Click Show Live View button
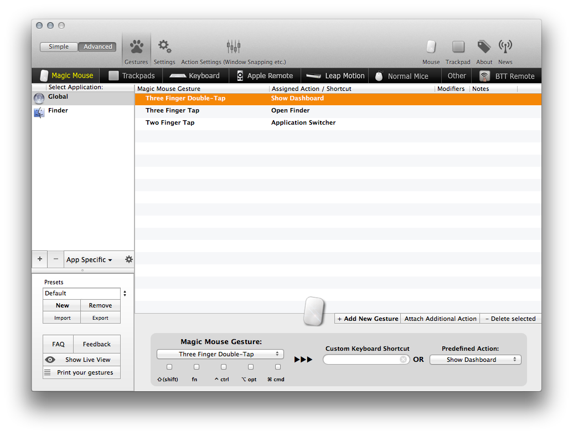The width and height of the screenshot is (573, 435). click(x=81, y=360)
